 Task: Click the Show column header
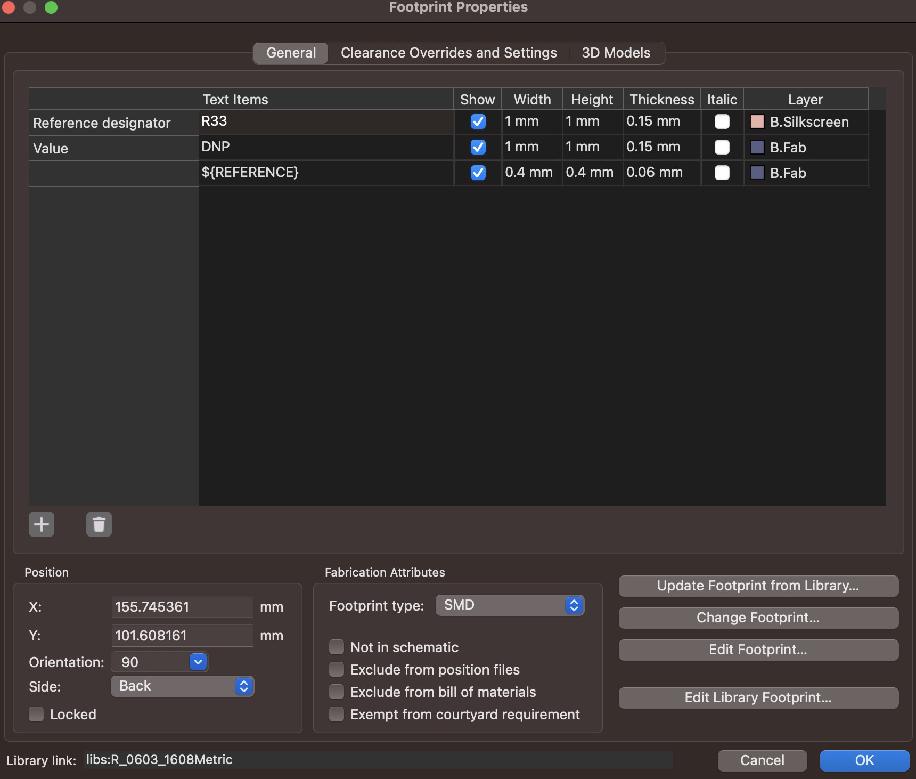pyautogui.click(x=478, y=99)
